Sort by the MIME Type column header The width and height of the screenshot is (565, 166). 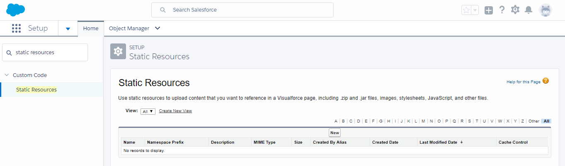tap(264, 142)
